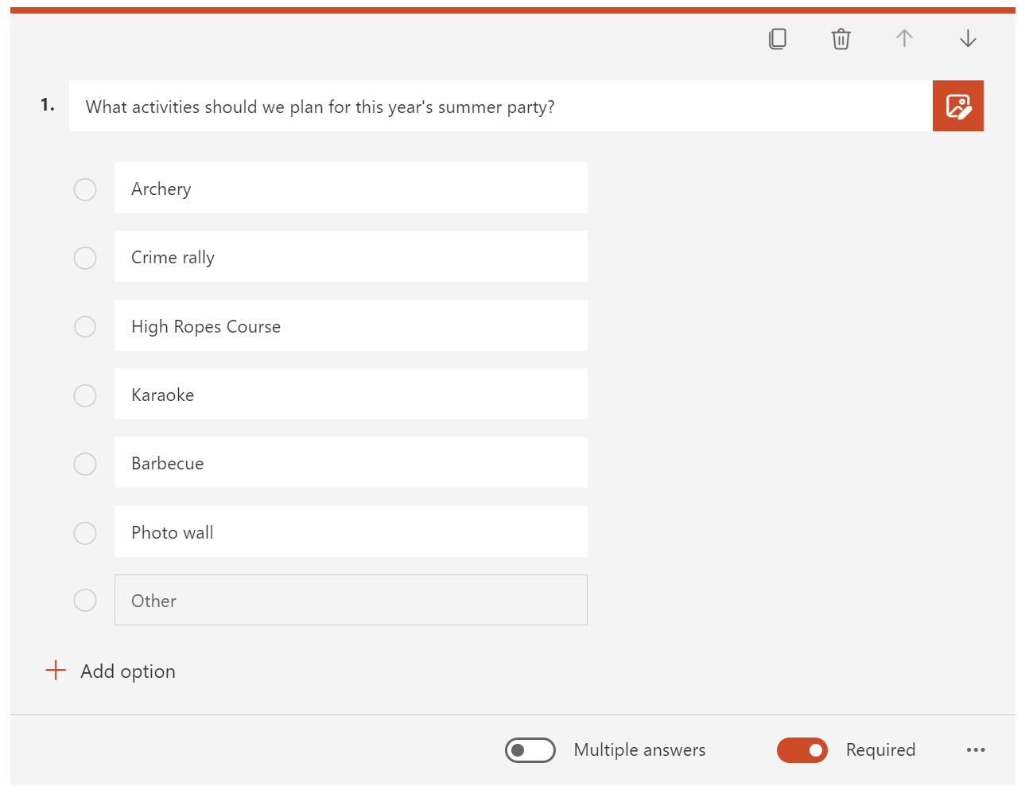Move the question up with the arrow

[x=904, y=39]
